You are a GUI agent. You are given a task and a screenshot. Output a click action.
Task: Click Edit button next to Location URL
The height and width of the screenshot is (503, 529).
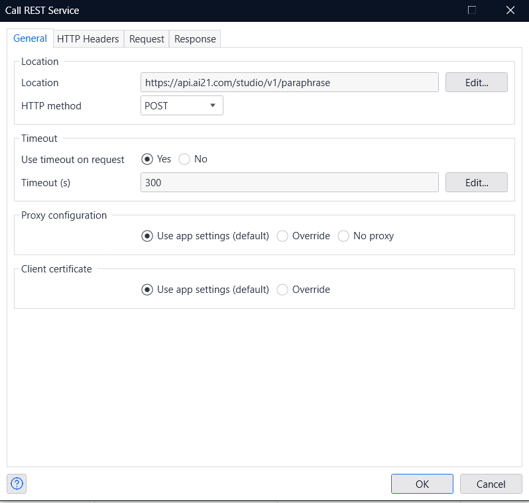coord(477,82)
